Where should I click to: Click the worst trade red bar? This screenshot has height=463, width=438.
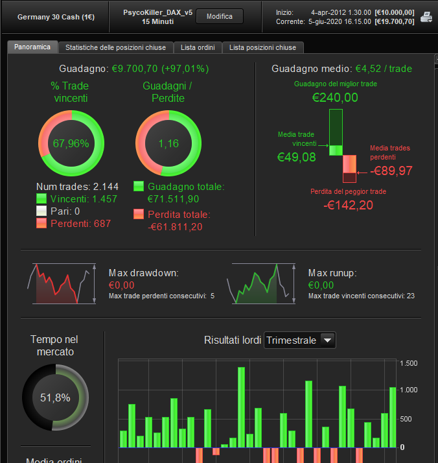349,169
